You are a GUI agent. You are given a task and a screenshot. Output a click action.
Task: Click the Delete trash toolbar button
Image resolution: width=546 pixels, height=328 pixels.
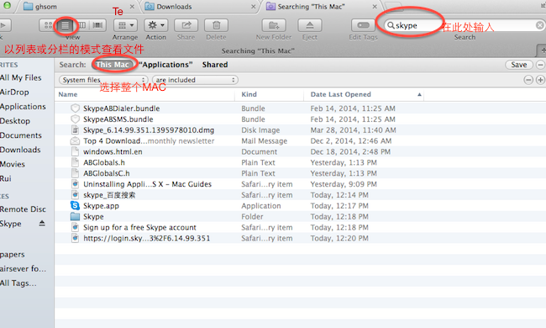(x=216, y=25)
